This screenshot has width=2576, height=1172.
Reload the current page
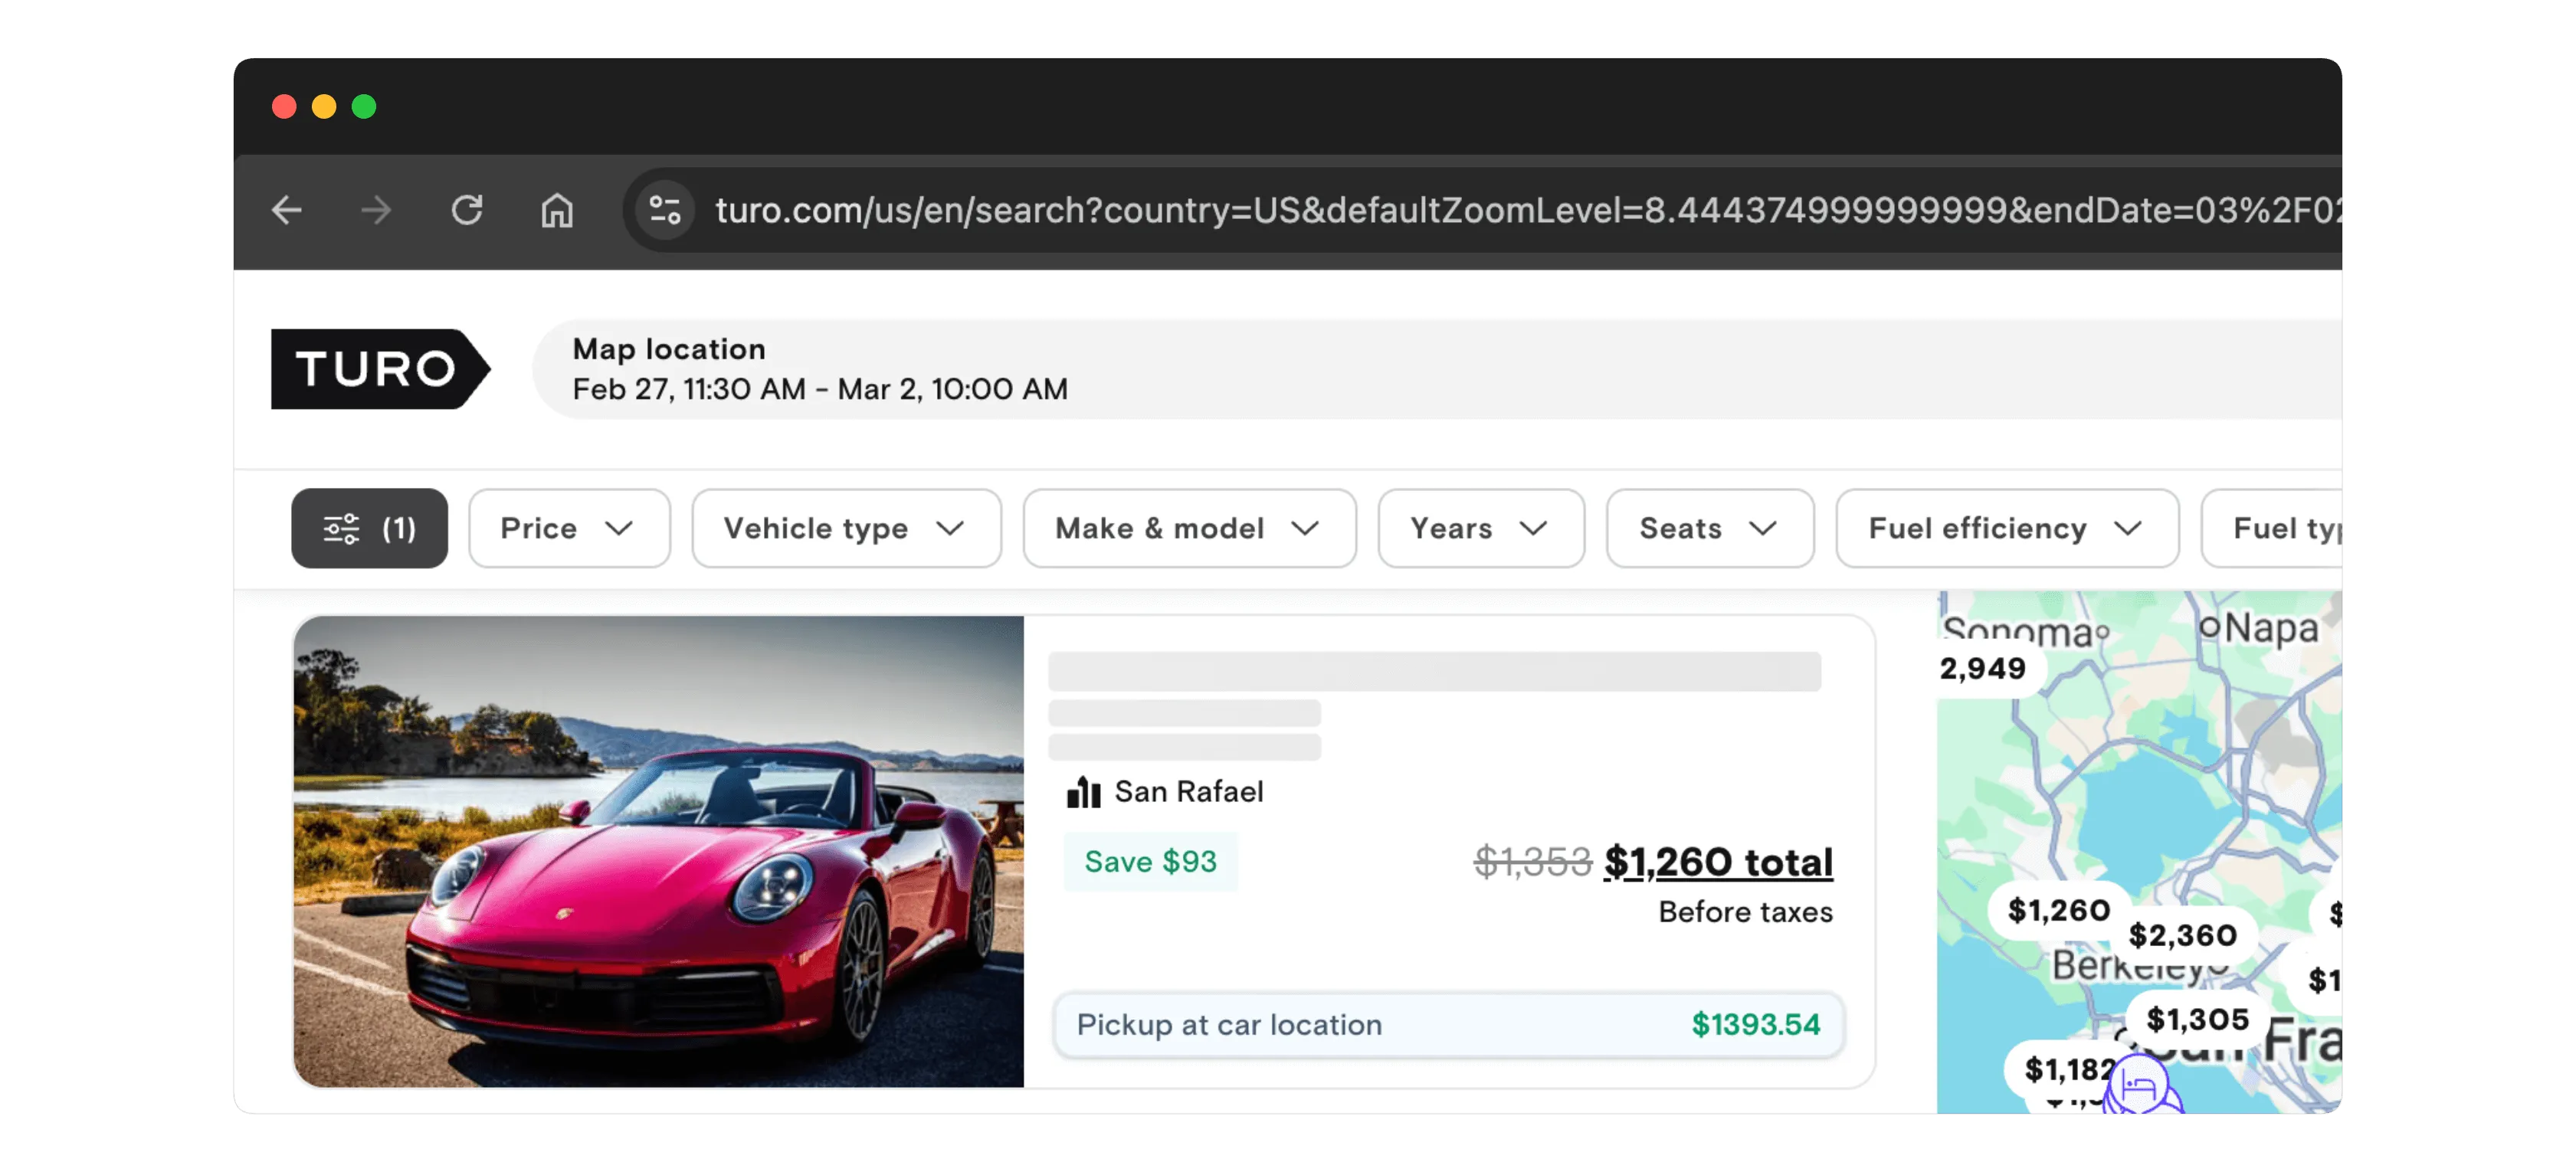point(467,210)
